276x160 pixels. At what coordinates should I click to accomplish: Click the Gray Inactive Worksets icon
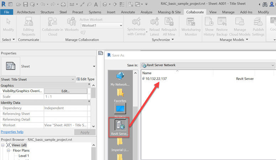pyautogui.click(x=83, y=32)
